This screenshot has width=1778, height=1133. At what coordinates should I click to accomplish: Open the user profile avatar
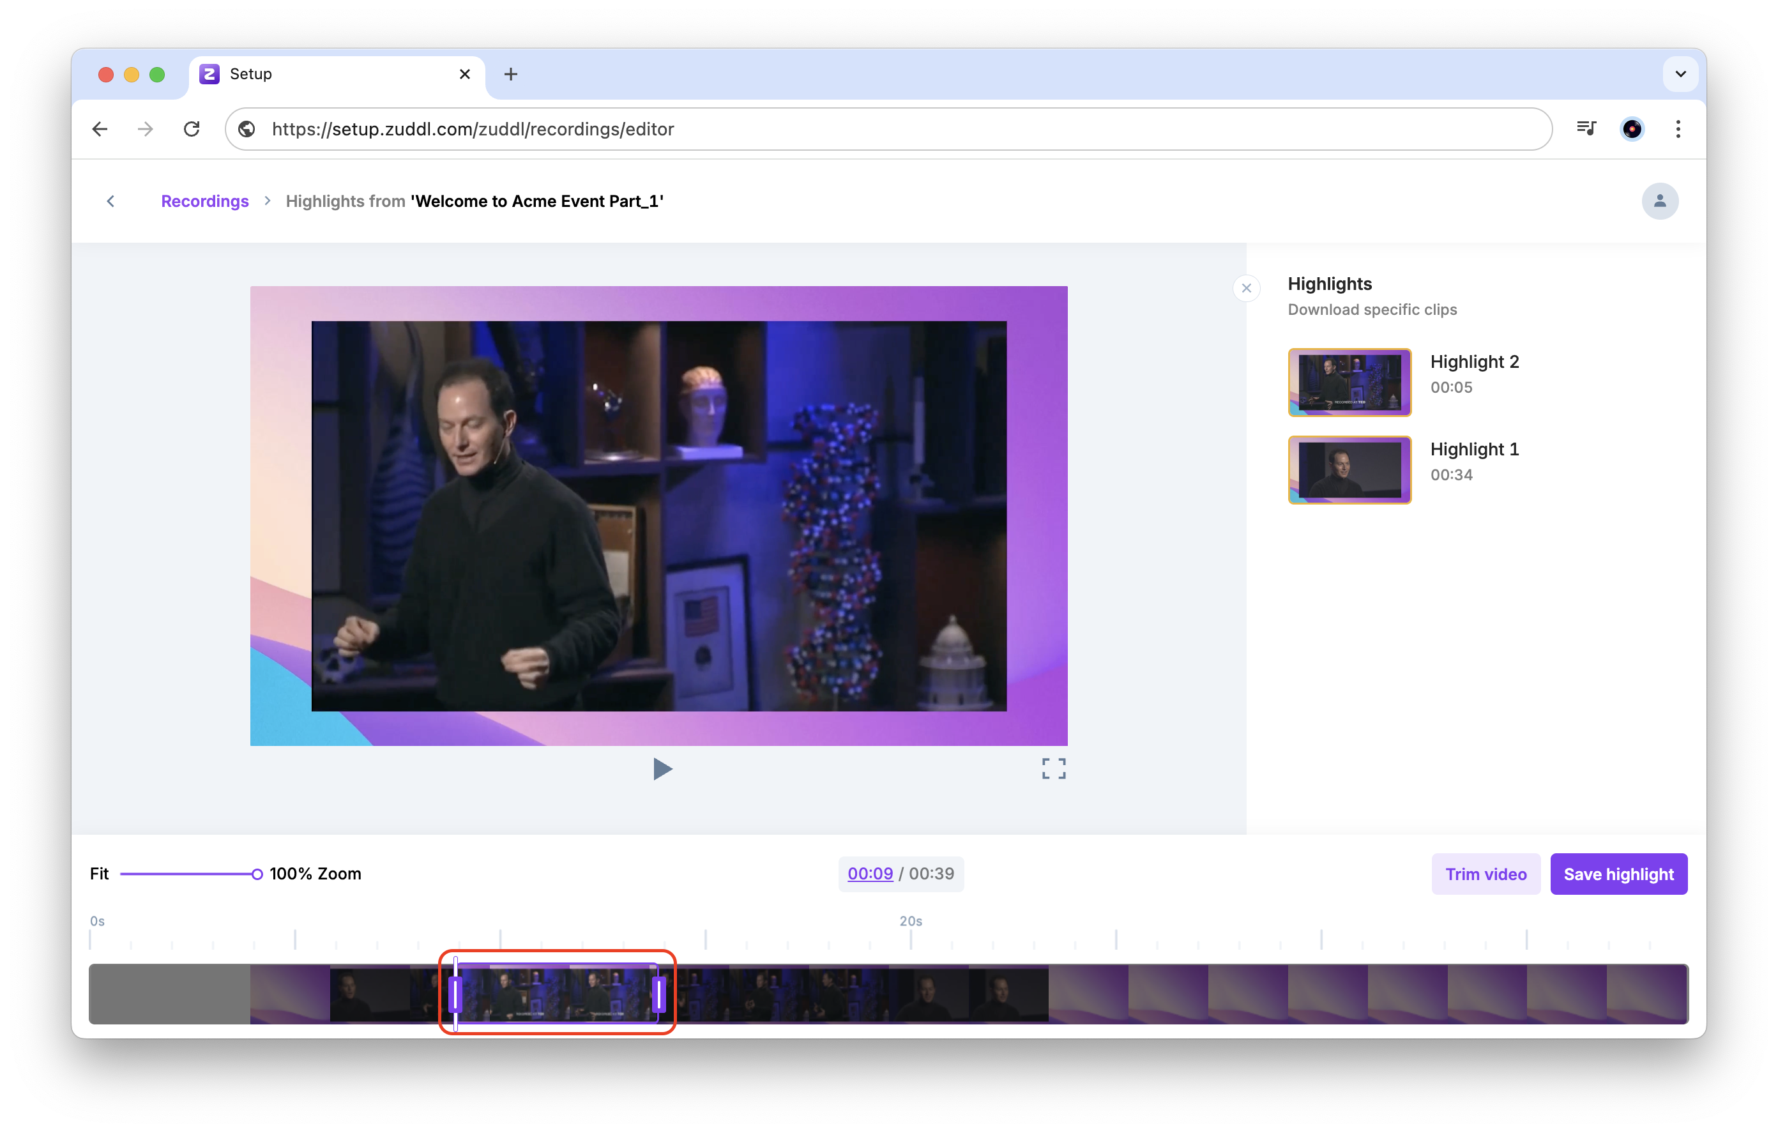[1659, 201]
